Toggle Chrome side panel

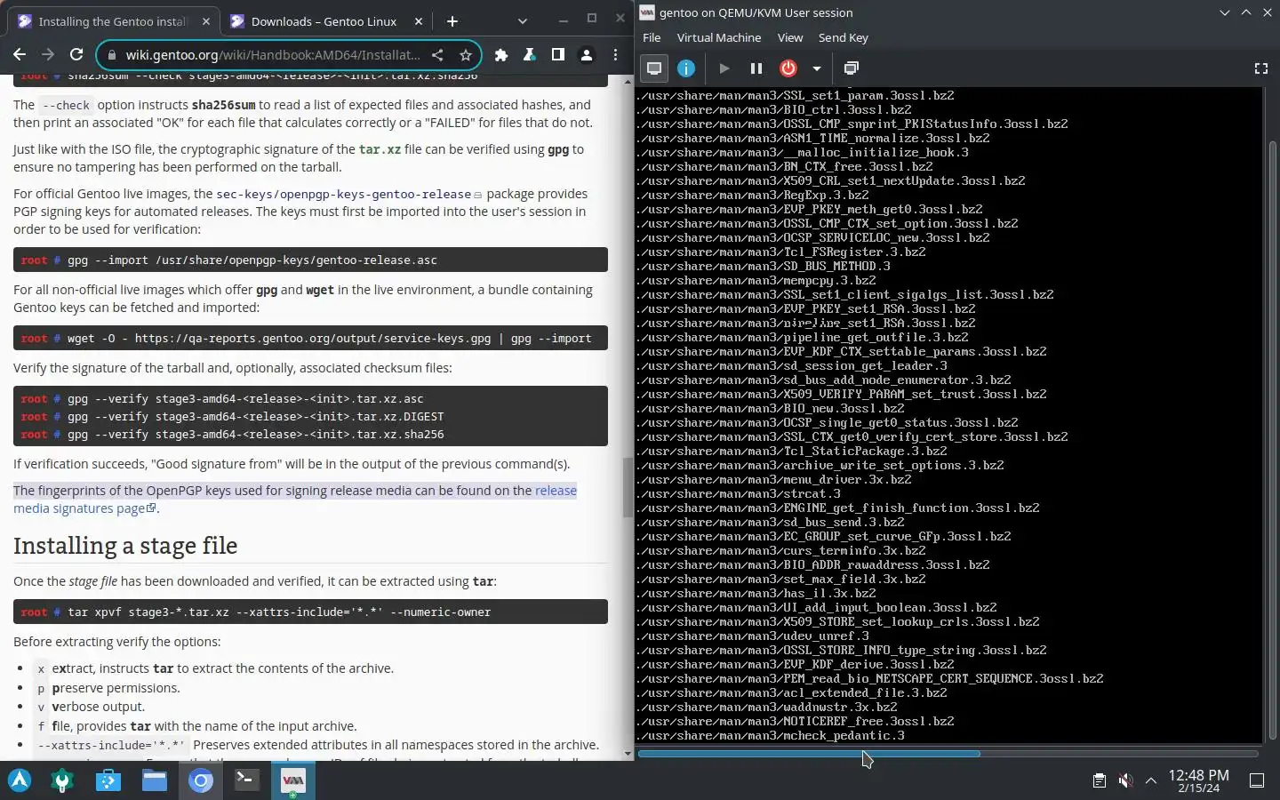558,55
